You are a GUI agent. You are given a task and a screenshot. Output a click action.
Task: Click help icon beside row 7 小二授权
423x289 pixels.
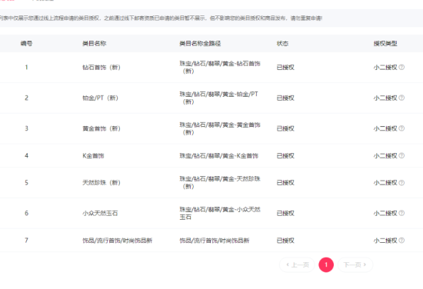401,241
